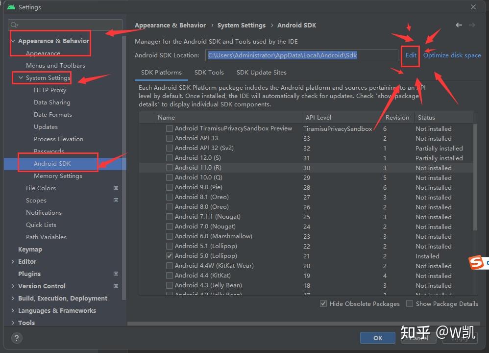Expand the Editor section
Viewport: 489px width, 353px height.
tap(14, 261)
